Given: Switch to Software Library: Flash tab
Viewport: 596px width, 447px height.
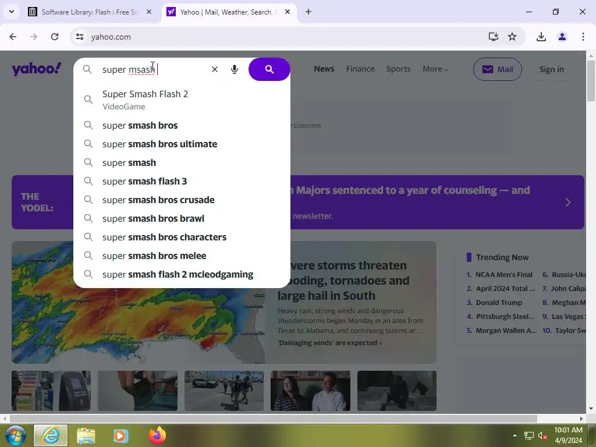Looking at the screenshot, I should (x=90, y=12).
